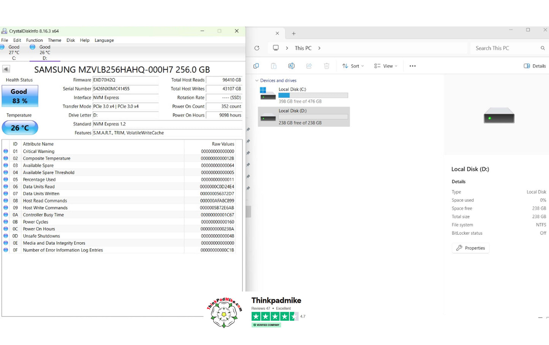Click the search magnifier icon
This screenshot has width=549, height=345.
click(x=543, y=48)
